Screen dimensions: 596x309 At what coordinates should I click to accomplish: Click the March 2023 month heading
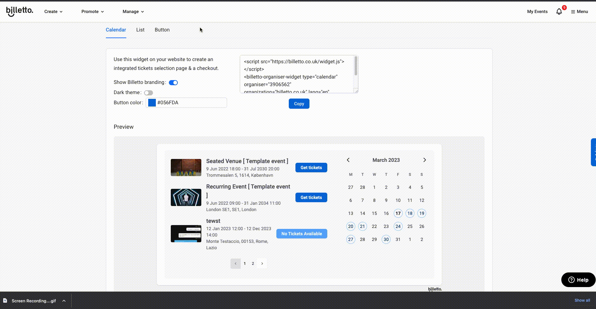tap(386, 160)
